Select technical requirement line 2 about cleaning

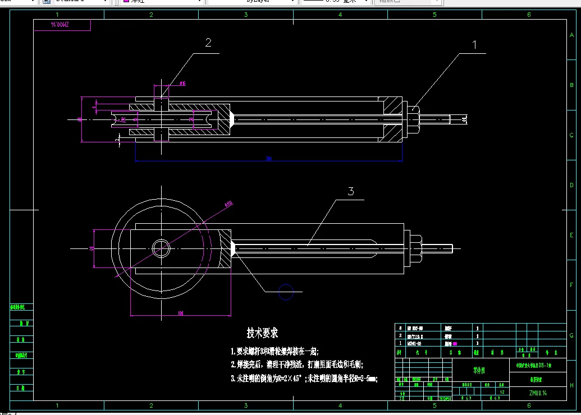pyautogui.click(x=297, y=365)
